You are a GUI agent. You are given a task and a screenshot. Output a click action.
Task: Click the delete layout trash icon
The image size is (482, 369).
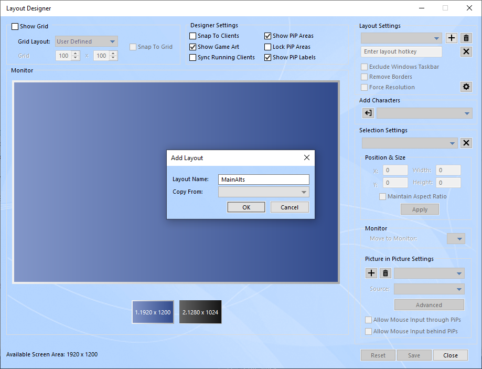pyautogui.click(x=466, y=38)
